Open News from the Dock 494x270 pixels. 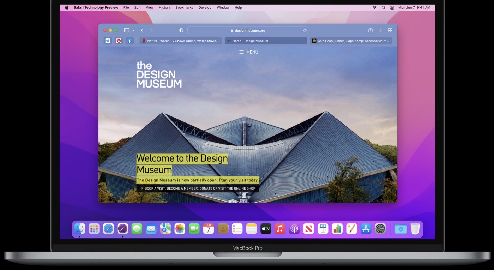click(308, 229)
